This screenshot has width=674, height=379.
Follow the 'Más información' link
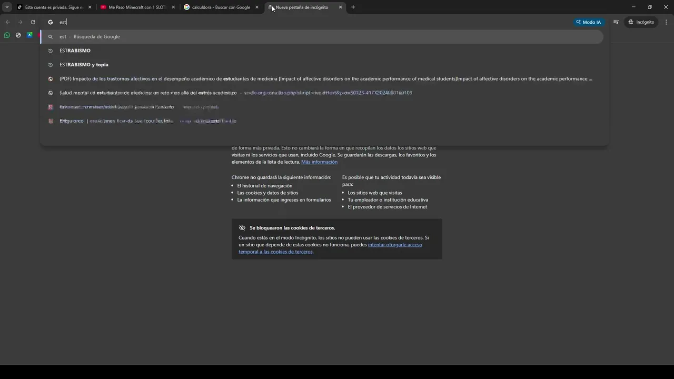pos(319,162)
